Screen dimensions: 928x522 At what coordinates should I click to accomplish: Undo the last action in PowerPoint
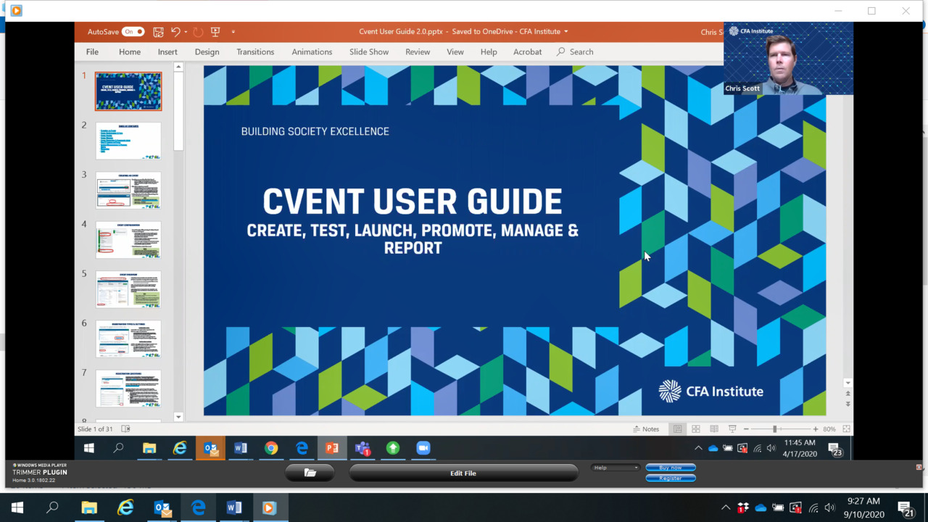pos(175,32)
